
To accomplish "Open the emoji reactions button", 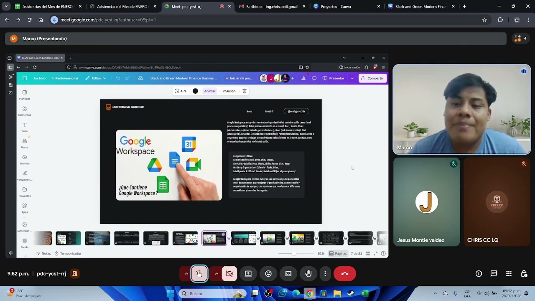I will (x=268, y=273).
